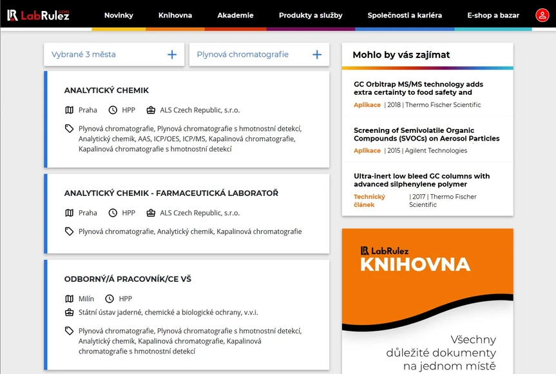
Task: Click the tag icon on the Odborný pracovník listing
Action: [x=69, y=331]
